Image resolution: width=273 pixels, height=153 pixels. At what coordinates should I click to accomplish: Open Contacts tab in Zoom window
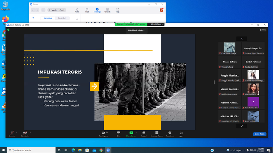tap(107, 10)
